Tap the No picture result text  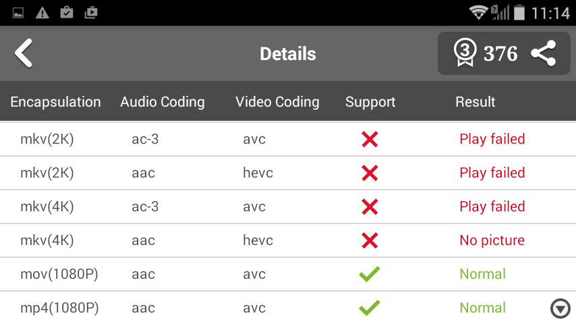(492, 240)
